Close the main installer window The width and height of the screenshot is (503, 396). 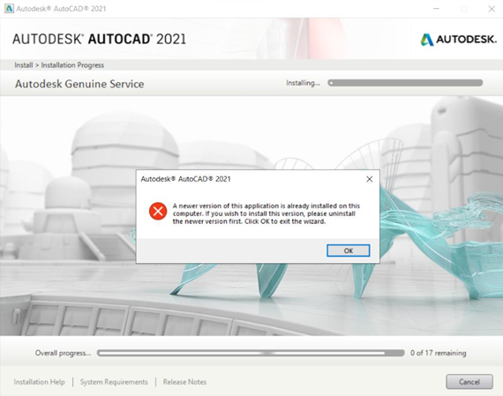[492, 9]
